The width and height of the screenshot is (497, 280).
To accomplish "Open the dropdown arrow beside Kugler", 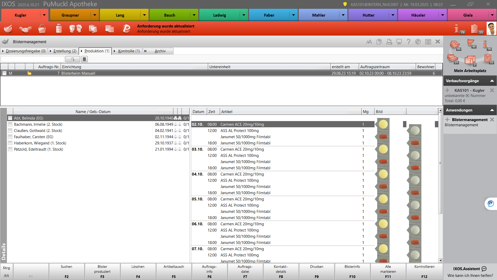I will tap(44, 15).
